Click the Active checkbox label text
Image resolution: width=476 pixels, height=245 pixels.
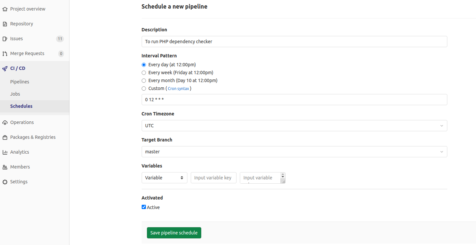154,207
